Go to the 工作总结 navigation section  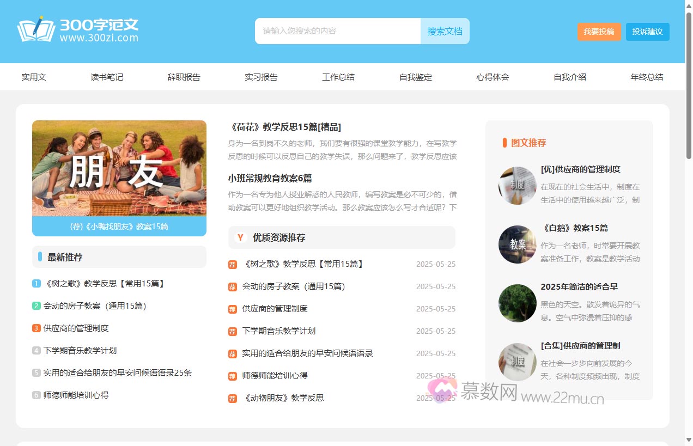coord(338,77)
